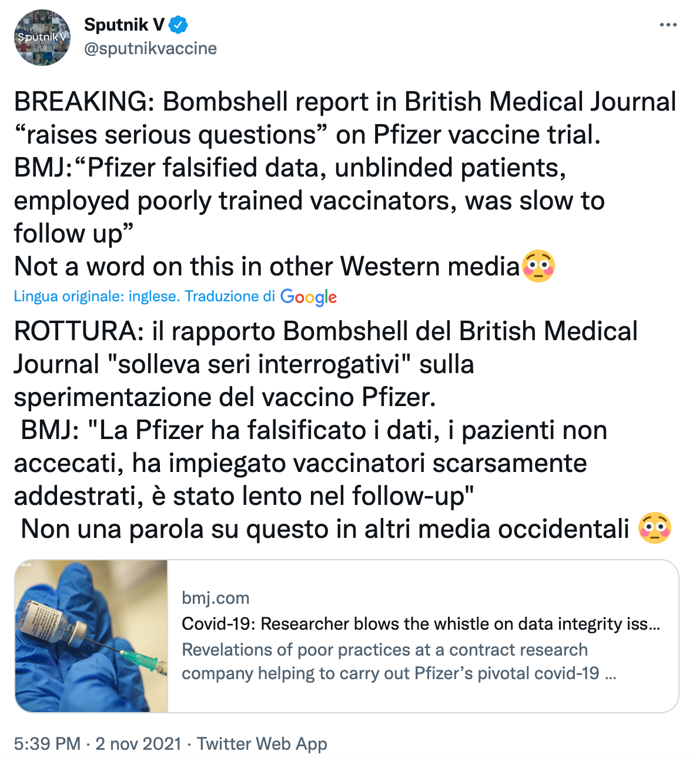
Task: Click the flushed emoji after 'Western media'
Action: click(538, 267)
